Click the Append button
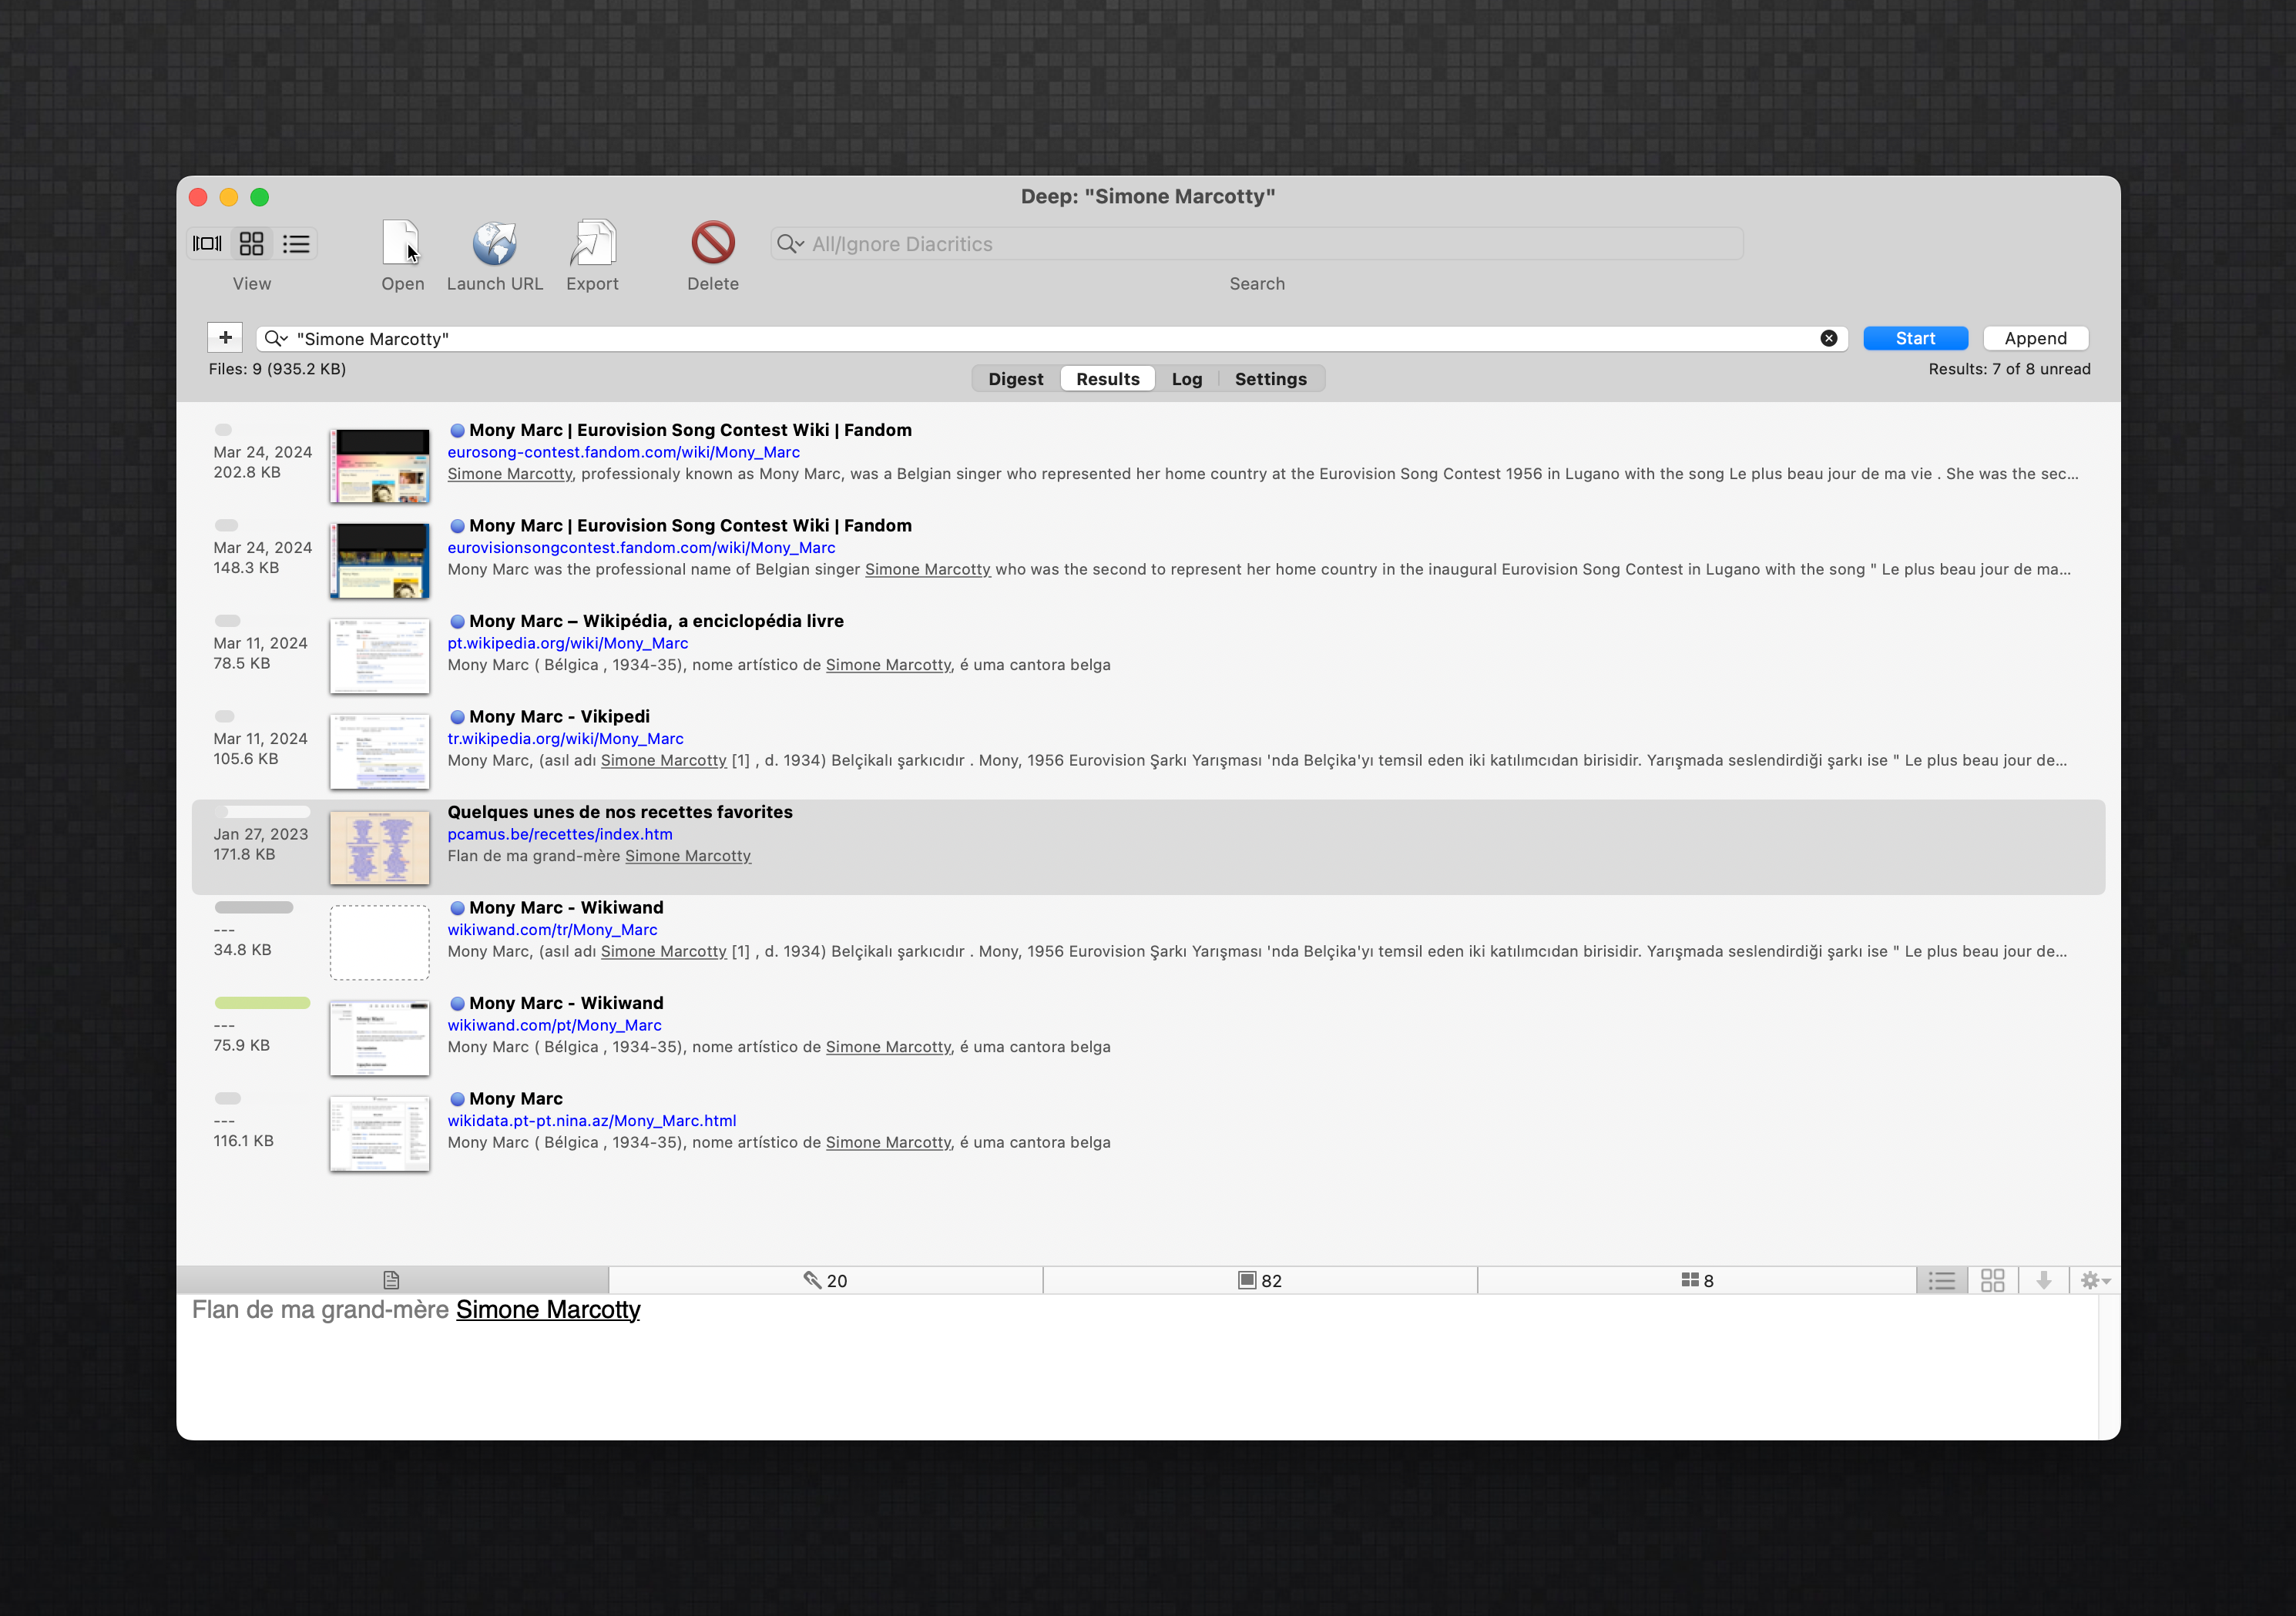Viewport: 2296px width, 1616px height. (2035, 339)
